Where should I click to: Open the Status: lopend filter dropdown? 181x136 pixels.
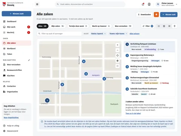[x=98, y=34]
